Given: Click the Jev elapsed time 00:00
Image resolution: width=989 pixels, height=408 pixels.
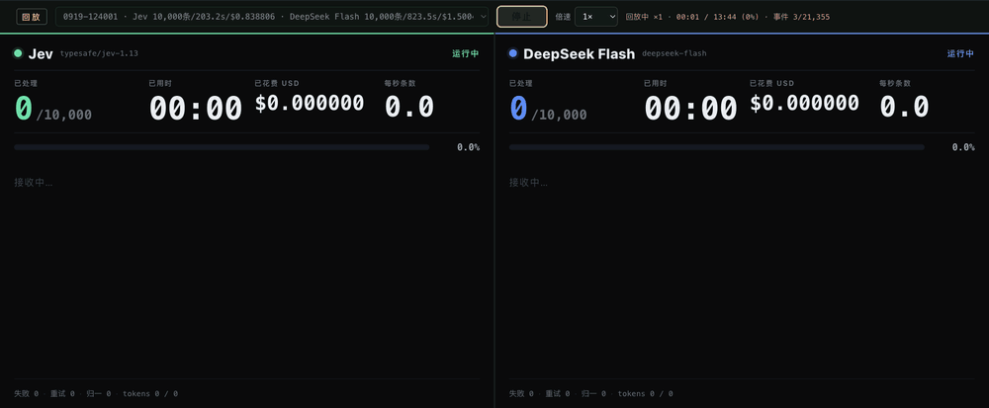Looking at the screenshot, I should click(196, 109).
